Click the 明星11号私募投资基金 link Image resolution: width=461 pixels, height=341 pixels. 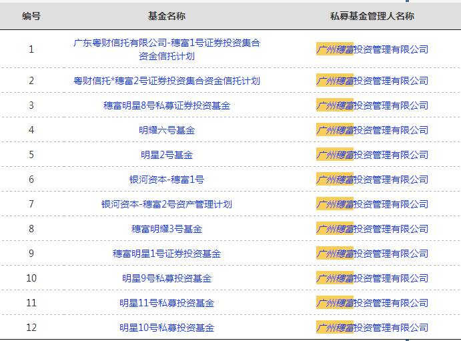167,303
